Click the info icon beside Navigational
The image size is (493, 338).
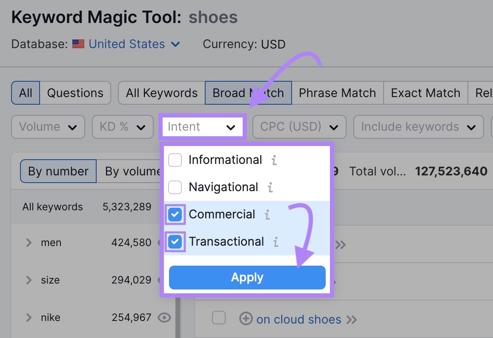(270, 187)
